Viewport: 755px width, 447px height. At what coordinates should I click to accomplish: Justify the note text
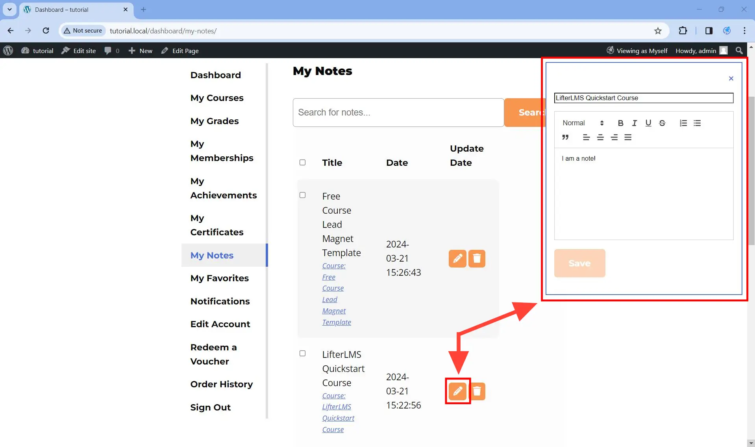coord(628,137)
